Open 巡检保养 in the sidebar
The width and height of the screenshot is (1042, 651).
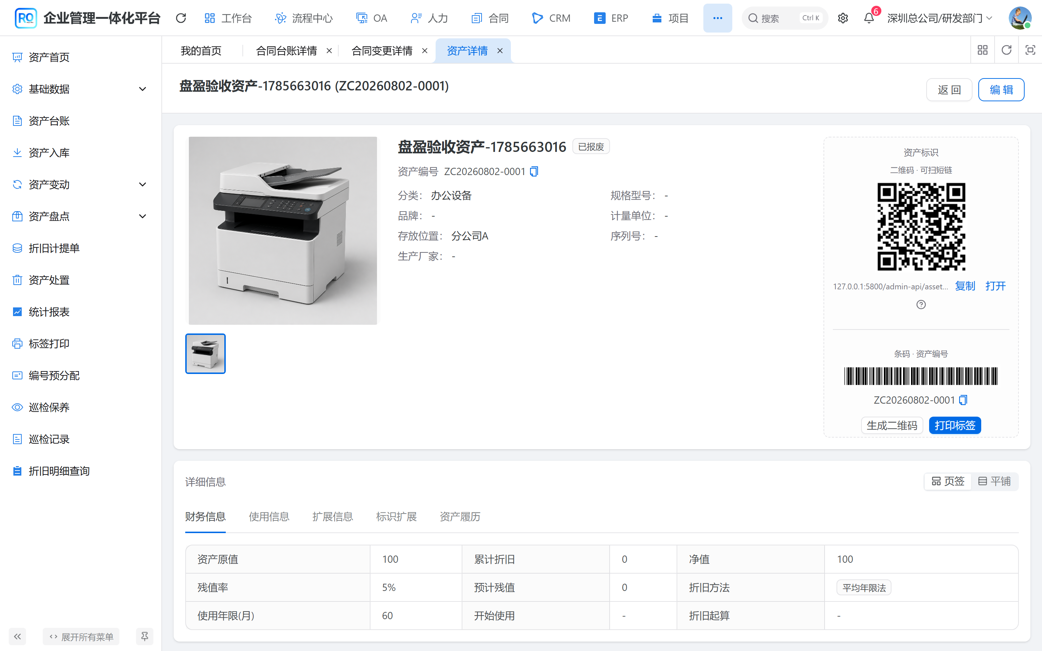tap(81, 407)
